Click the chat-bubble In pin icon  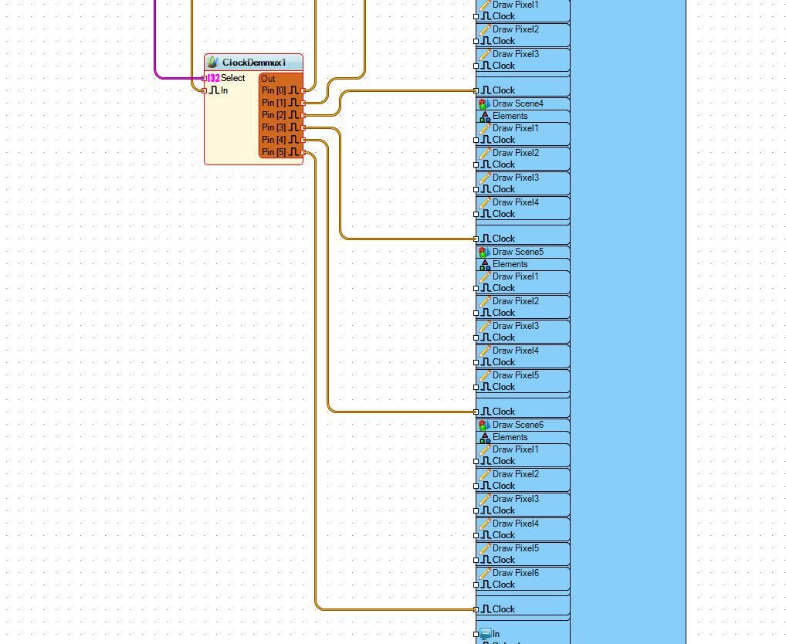pyautogui.click(x=485, y=634)
